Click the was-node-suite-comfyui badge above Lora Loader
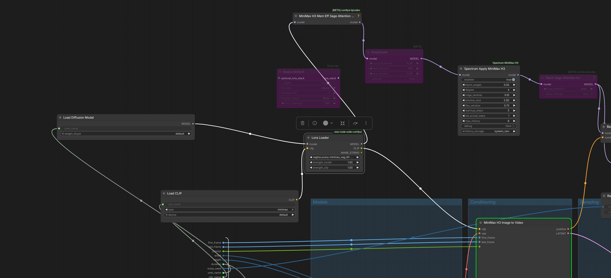 coord(348,132)
